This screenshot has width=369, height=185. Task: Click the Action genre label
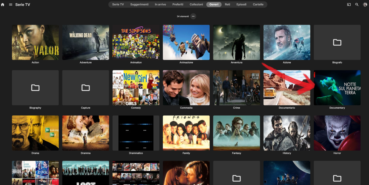tap(35, 62)
